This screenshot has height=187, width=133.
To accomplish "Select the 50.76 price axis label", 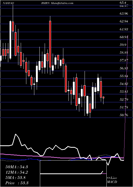I will click(x=124, y=115).
